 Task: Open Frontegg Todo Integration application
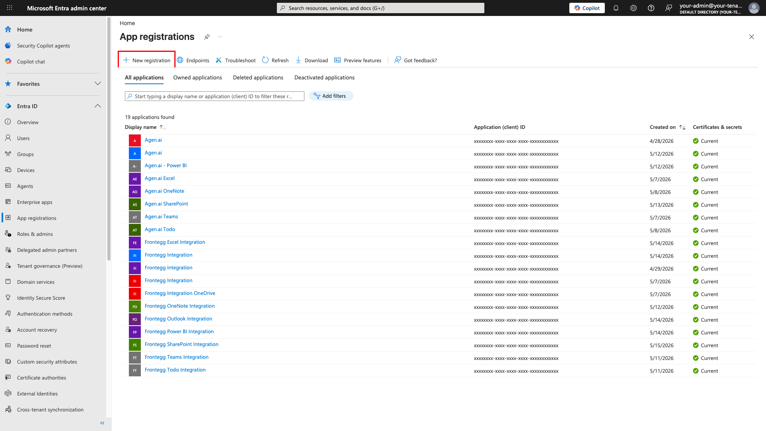[x=175, y=370]
